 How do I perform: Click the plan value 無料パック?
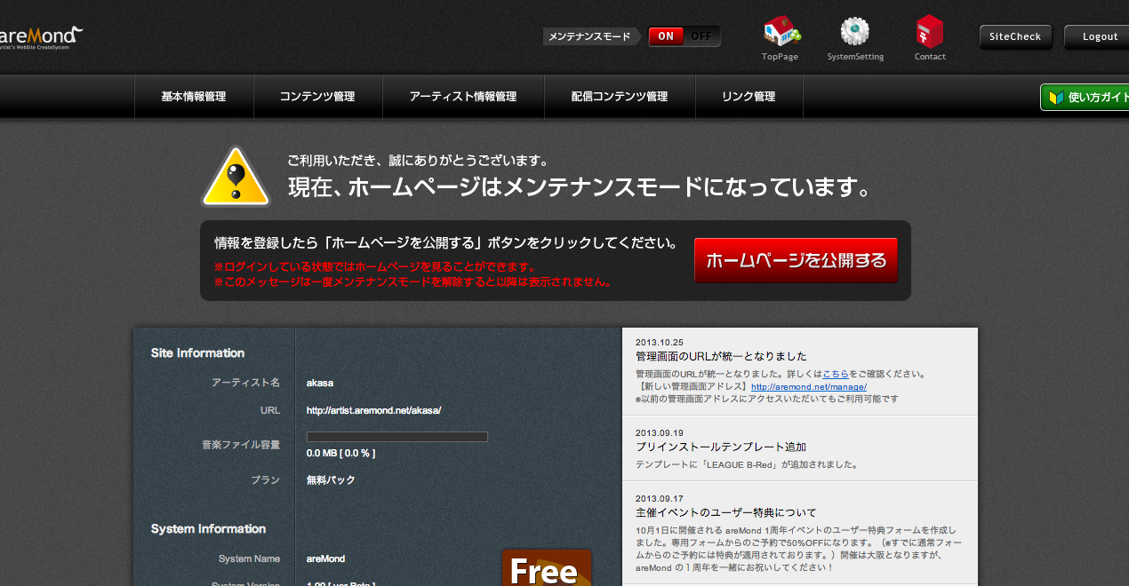[x=331, y=479]
